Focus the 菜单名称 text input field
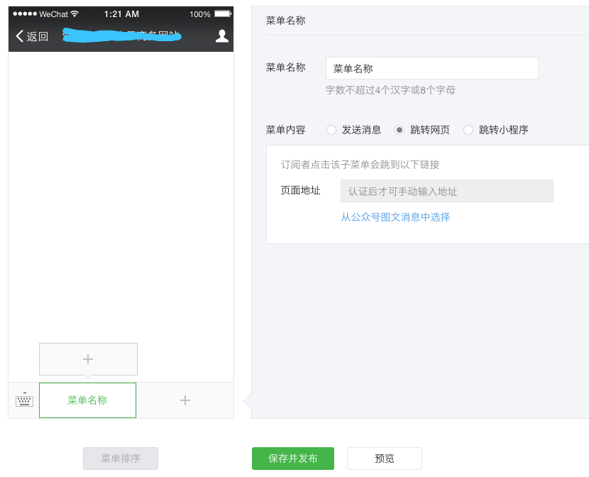 pyautogui.click(x=431, y=69)
